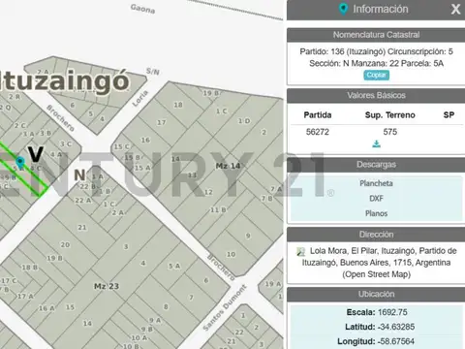The height and width of the screenshot is (349, 465).
Task: Click the Nomenclatura Catastral section header
Action: (x=376, y=35)
